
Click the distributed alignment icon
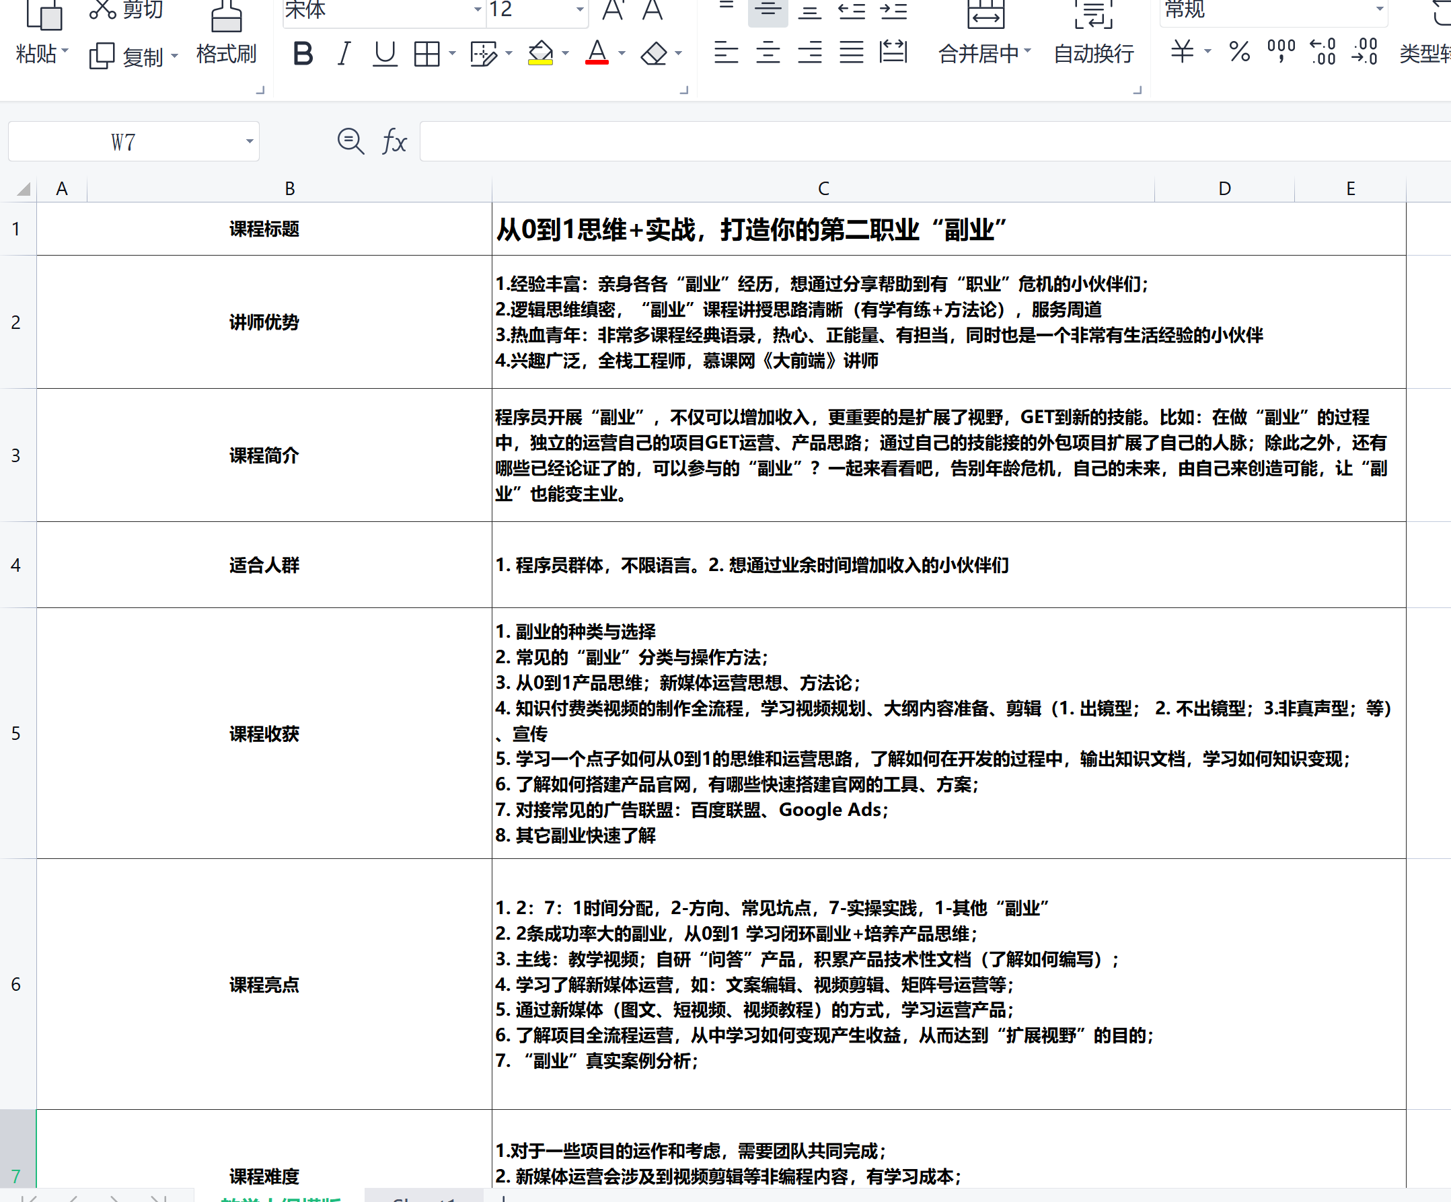click(x=893, y=52)
